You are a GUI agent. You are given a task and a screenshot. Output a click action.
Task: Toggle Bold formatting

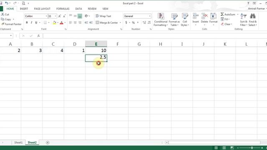(x=27, y=22)
